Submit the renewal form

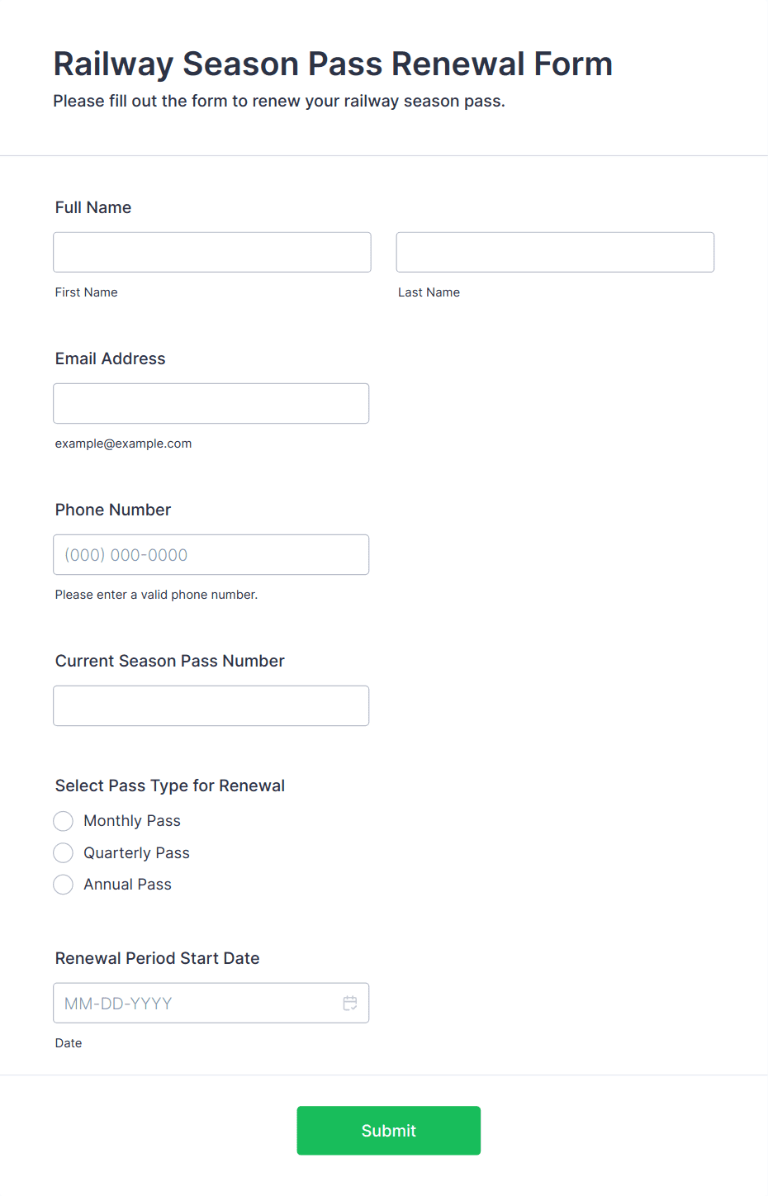point(389,1131)
